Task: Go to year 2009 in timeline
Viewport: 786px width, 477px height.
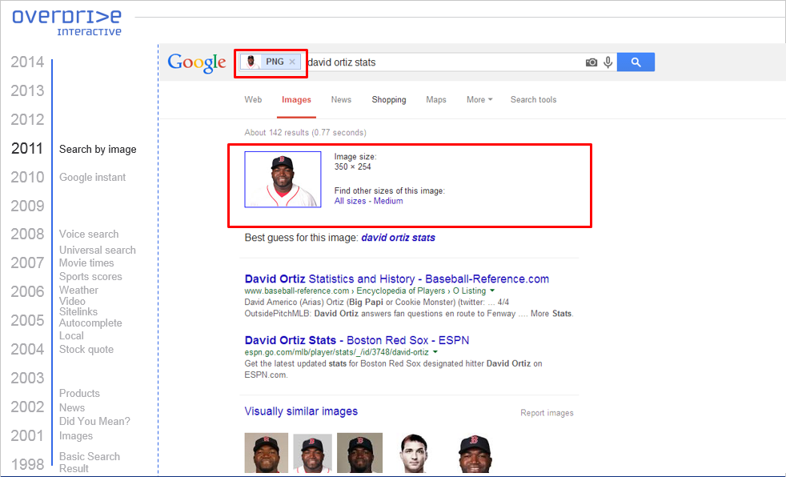Action: coord(27,206)
